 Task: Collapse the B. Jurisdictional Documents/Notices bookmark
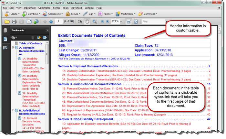coord(14,110)
